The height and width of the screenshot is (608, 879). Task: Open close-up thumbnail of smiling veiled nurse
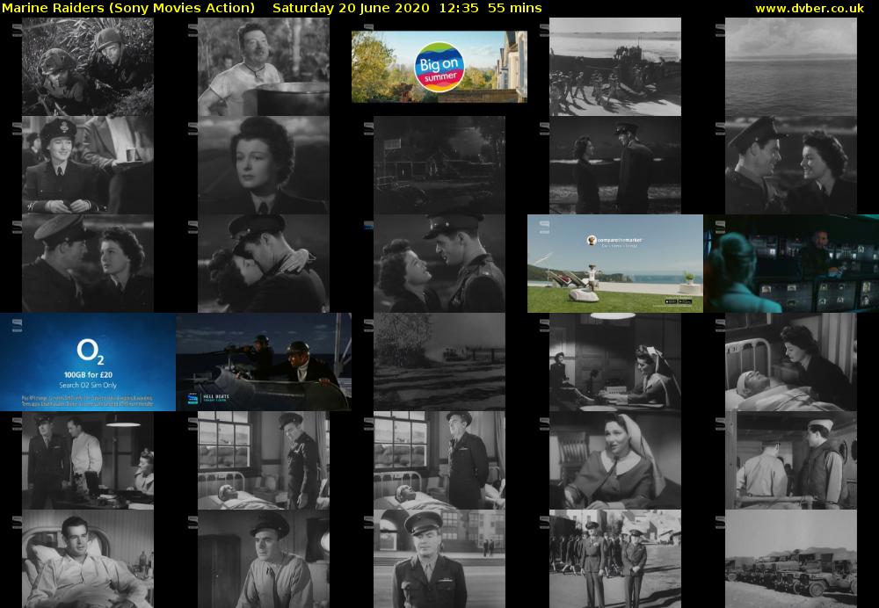(x=615, y=460)
